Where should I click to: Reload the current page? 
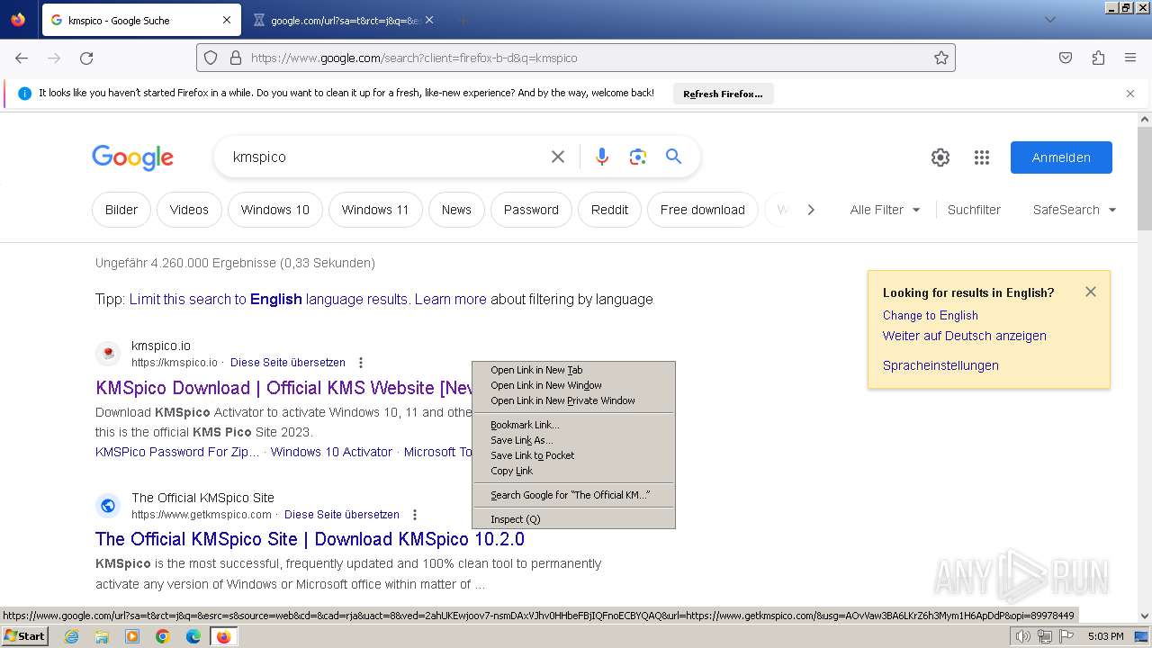click(x=86, y=58)
